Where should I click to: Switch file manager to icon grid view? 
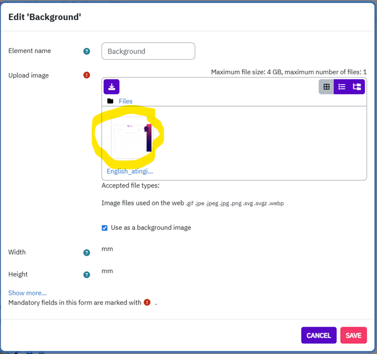pos(326,87)
